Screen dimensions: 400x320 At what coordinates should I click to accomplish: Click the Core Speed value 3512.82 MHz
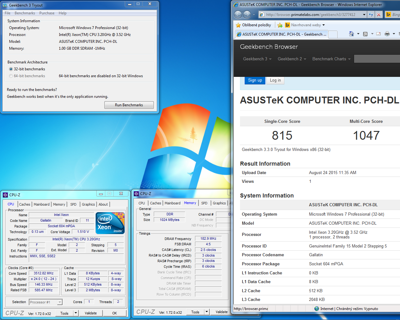pos(44,273)
